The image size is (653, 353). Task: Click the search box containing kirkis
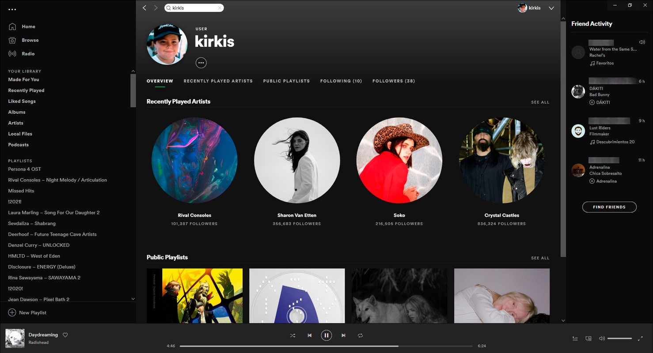[194, 8]
